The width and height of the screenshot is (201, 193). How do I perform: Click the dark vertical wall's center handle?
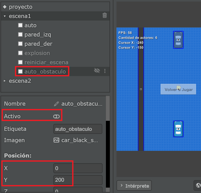141,89
